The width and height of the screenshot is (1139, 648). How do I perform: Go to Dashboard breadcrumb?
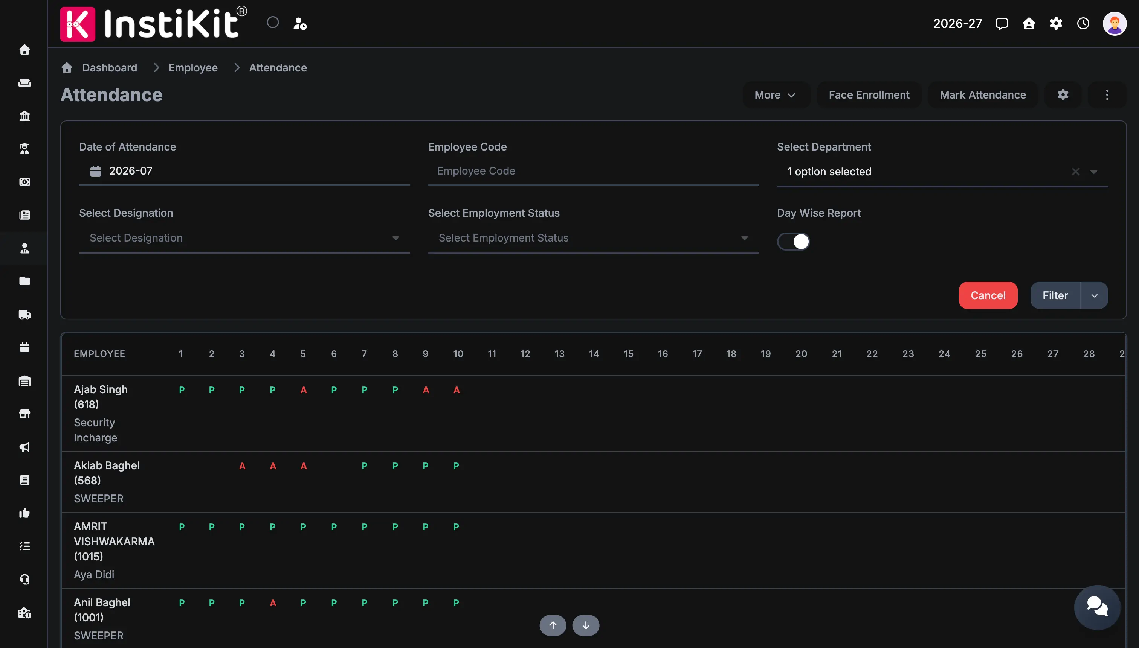point(110,68)
